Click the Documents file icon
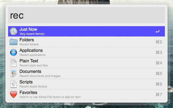Viewport: 173px width, 108px height. 14,73
